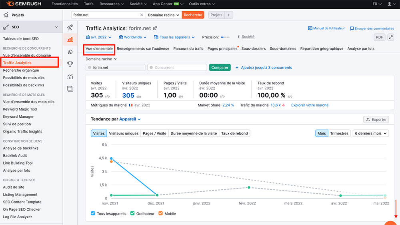Switch to Sous-dossiers tab
Image resolution: width=400 pixels, height=225 pixels.
[253, 48]
